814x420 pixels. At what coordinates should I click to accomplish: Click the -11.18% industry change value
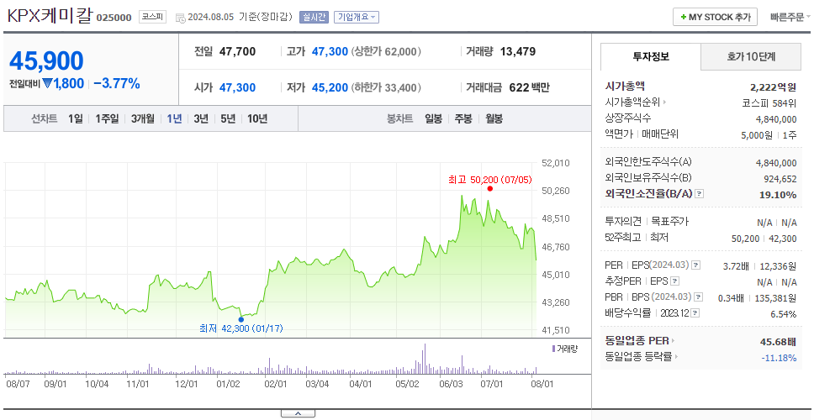point(779,357)
